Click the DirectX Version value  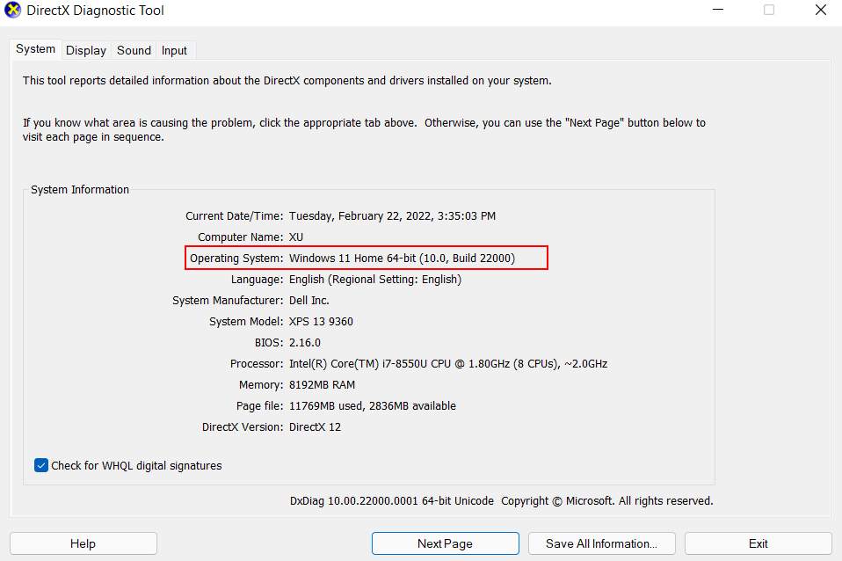tap(315, 426)
